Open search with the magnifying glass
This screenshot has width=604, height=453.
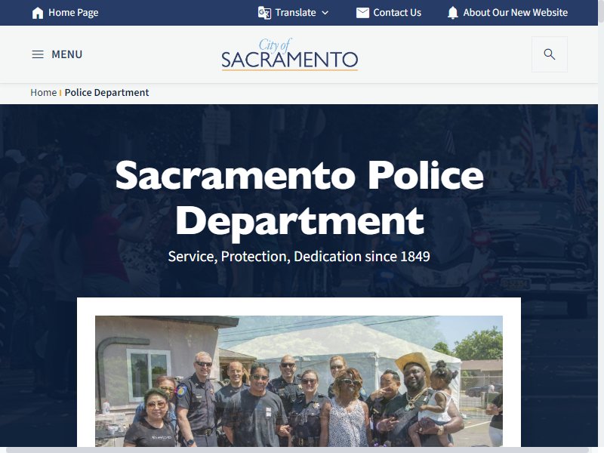click(550, 54)
